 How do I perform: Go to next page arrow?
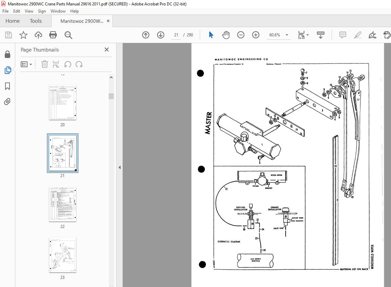point(161,35)
